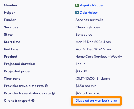
Task: Click the Scheduled state value
Action: [x=84, y=35]
